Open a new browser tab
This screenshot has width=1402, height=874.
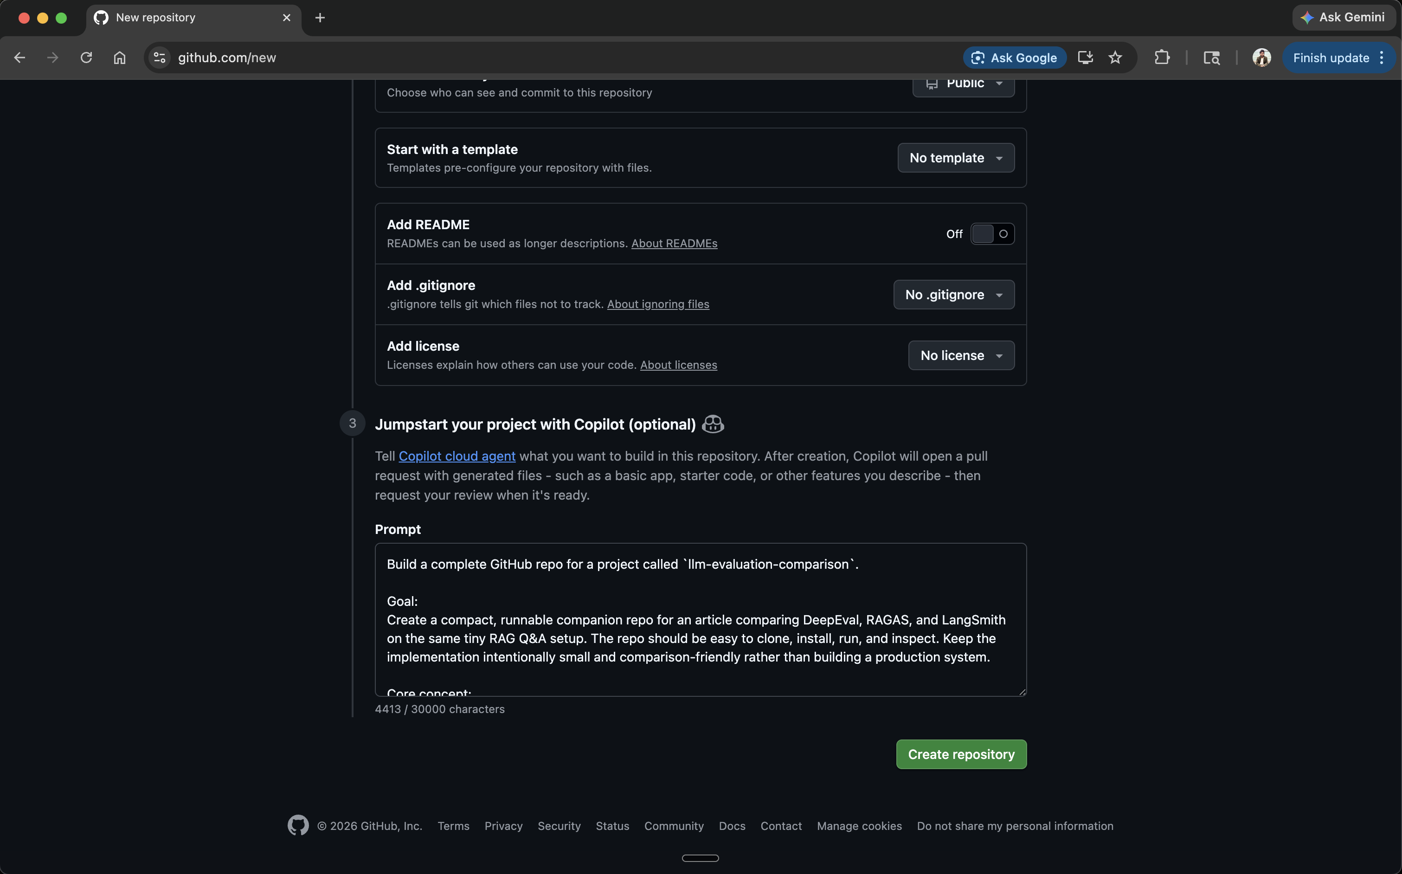(320, 17)
